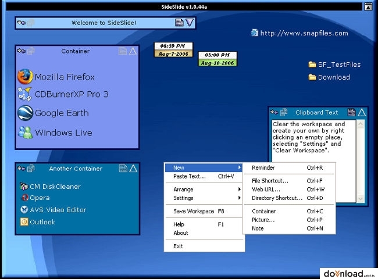Launch the Outlook shortcut icon
Image resolution: width=378 pixels, height=279 pixels.
[x=24, y=221]
